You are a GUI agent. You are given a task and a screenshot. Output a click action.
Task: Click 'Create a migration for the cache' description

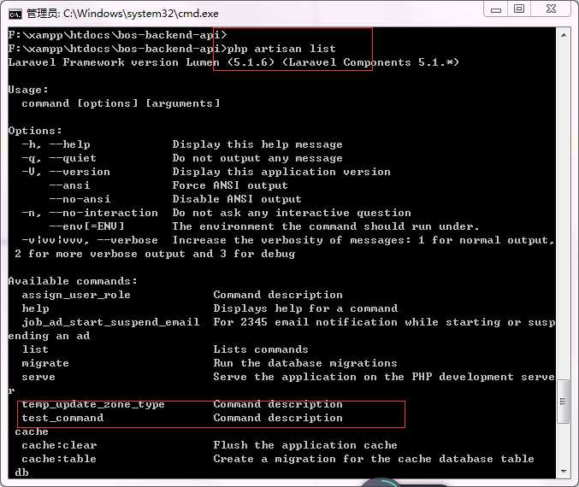pos(374,459)
